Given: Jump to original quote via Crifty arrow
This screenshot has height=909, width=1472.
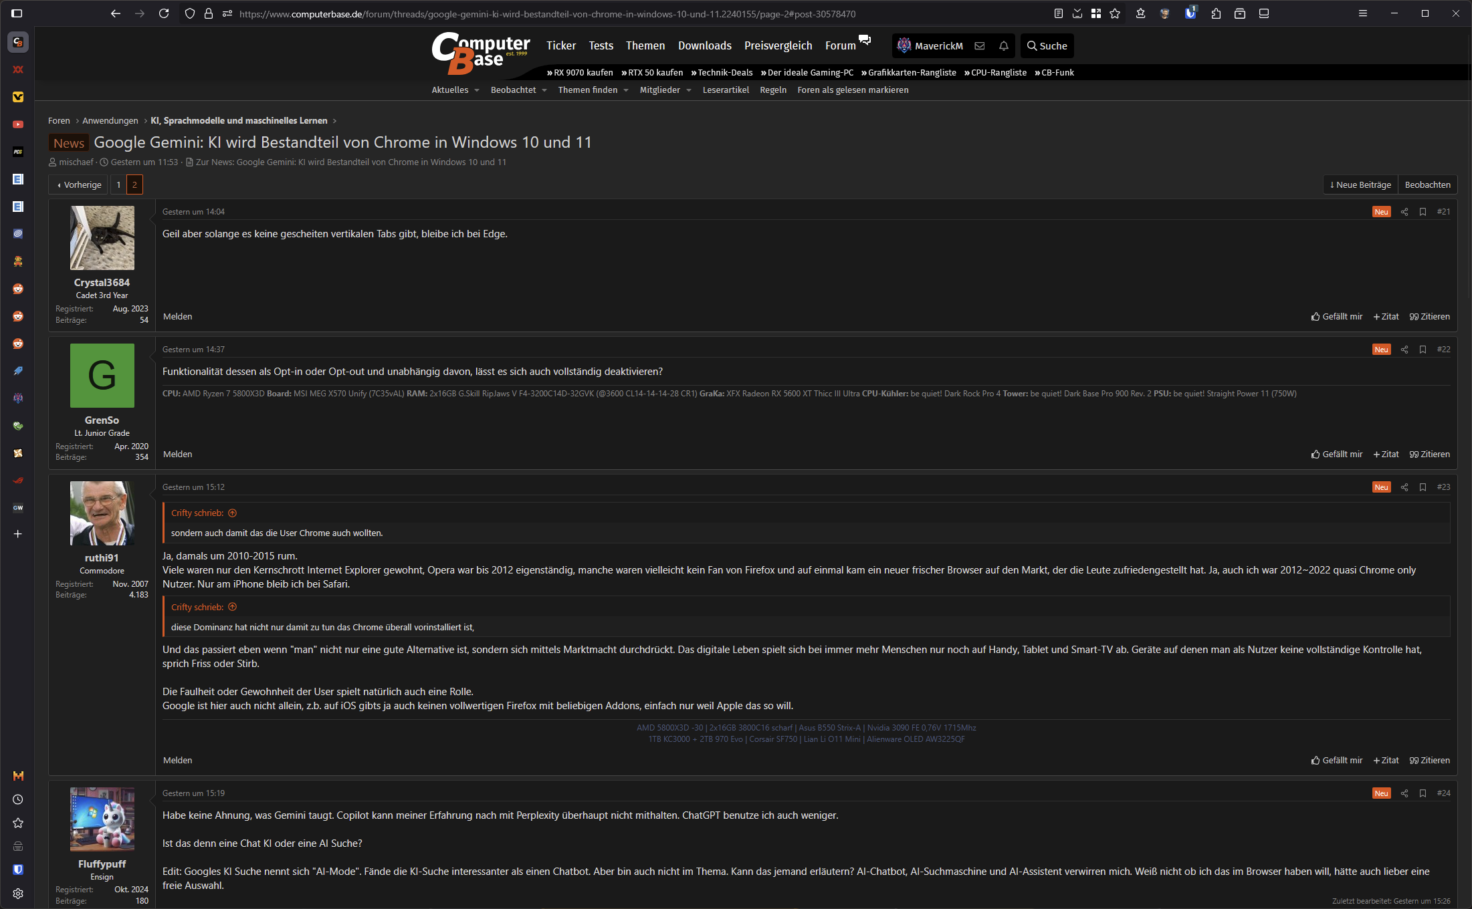Looking at the screenshot, I should 233,513.
